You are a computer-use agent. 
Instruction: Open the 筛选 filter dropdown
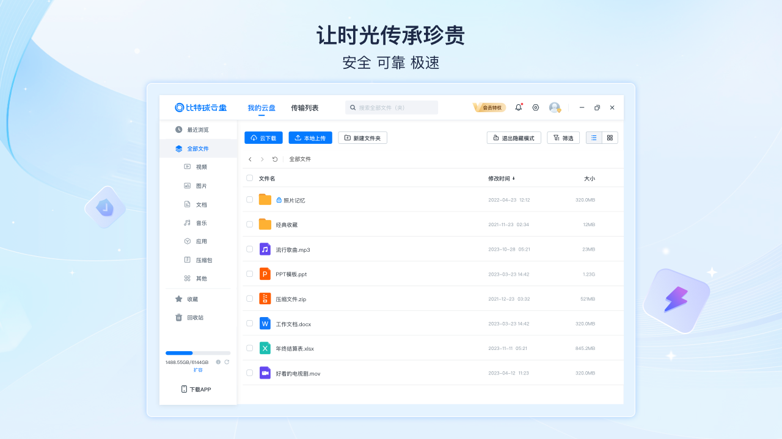(563, 138)
